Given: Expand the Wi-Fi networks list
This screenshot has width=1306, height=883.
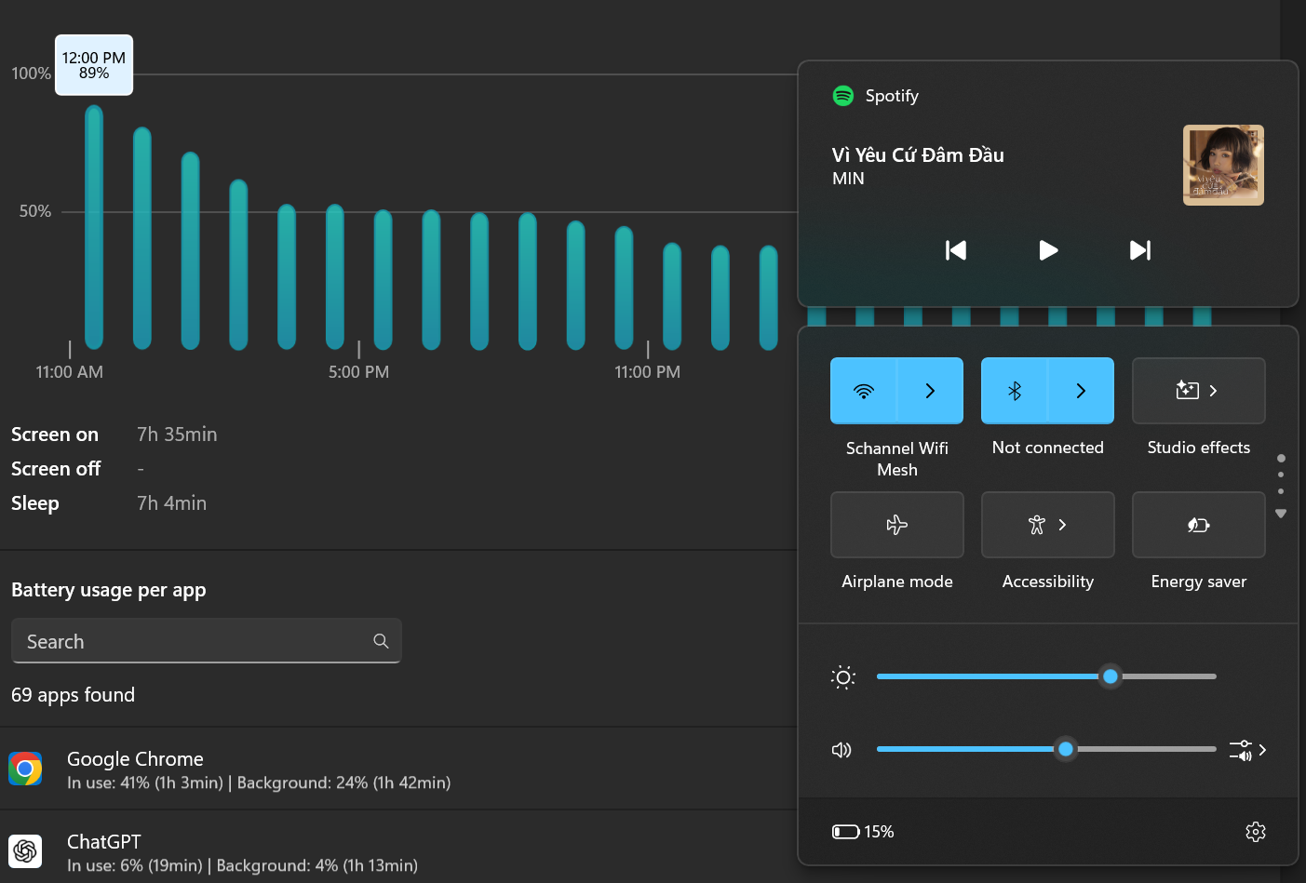Looking at the screenshot, I should point(930,391).
